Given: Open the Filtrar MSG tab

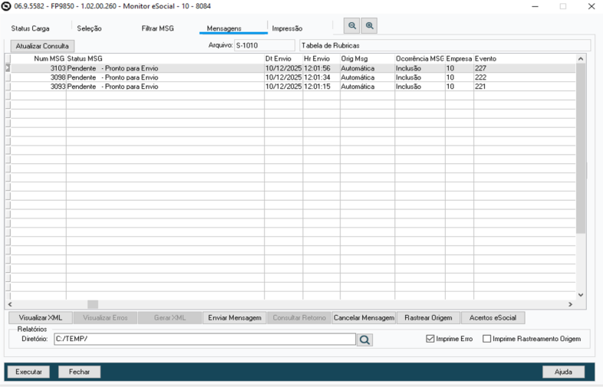Looking at the screenshot, I should 158,28.
